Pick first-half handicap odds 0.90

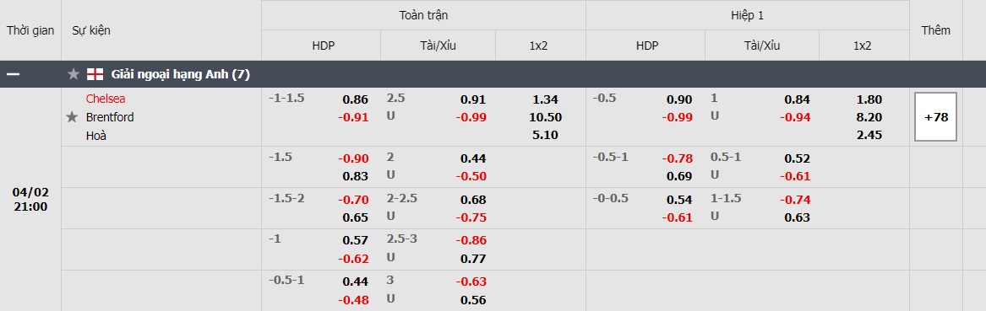point(679,99)
